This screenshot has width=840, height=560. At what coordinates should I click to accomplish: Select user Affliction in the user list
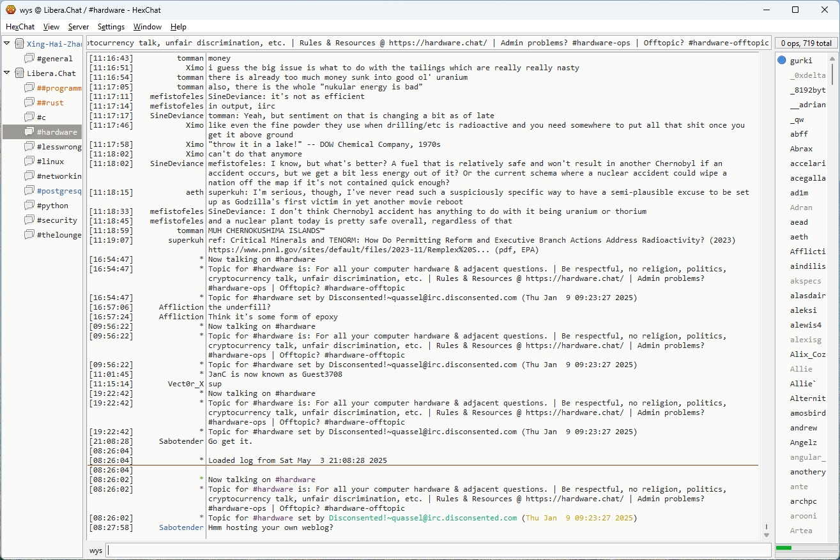[807, 252]
